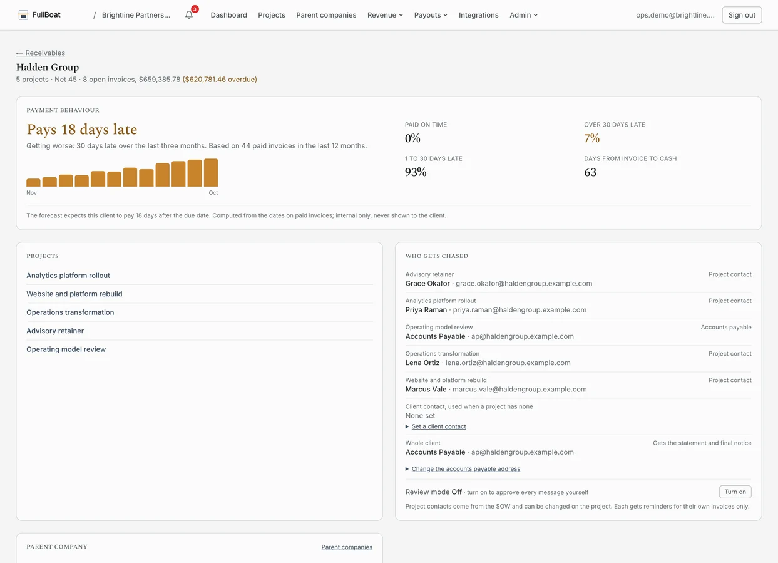This screenshot has width=778, height=563.
Task: Open the Integrations page
Action: pos(479,15)
